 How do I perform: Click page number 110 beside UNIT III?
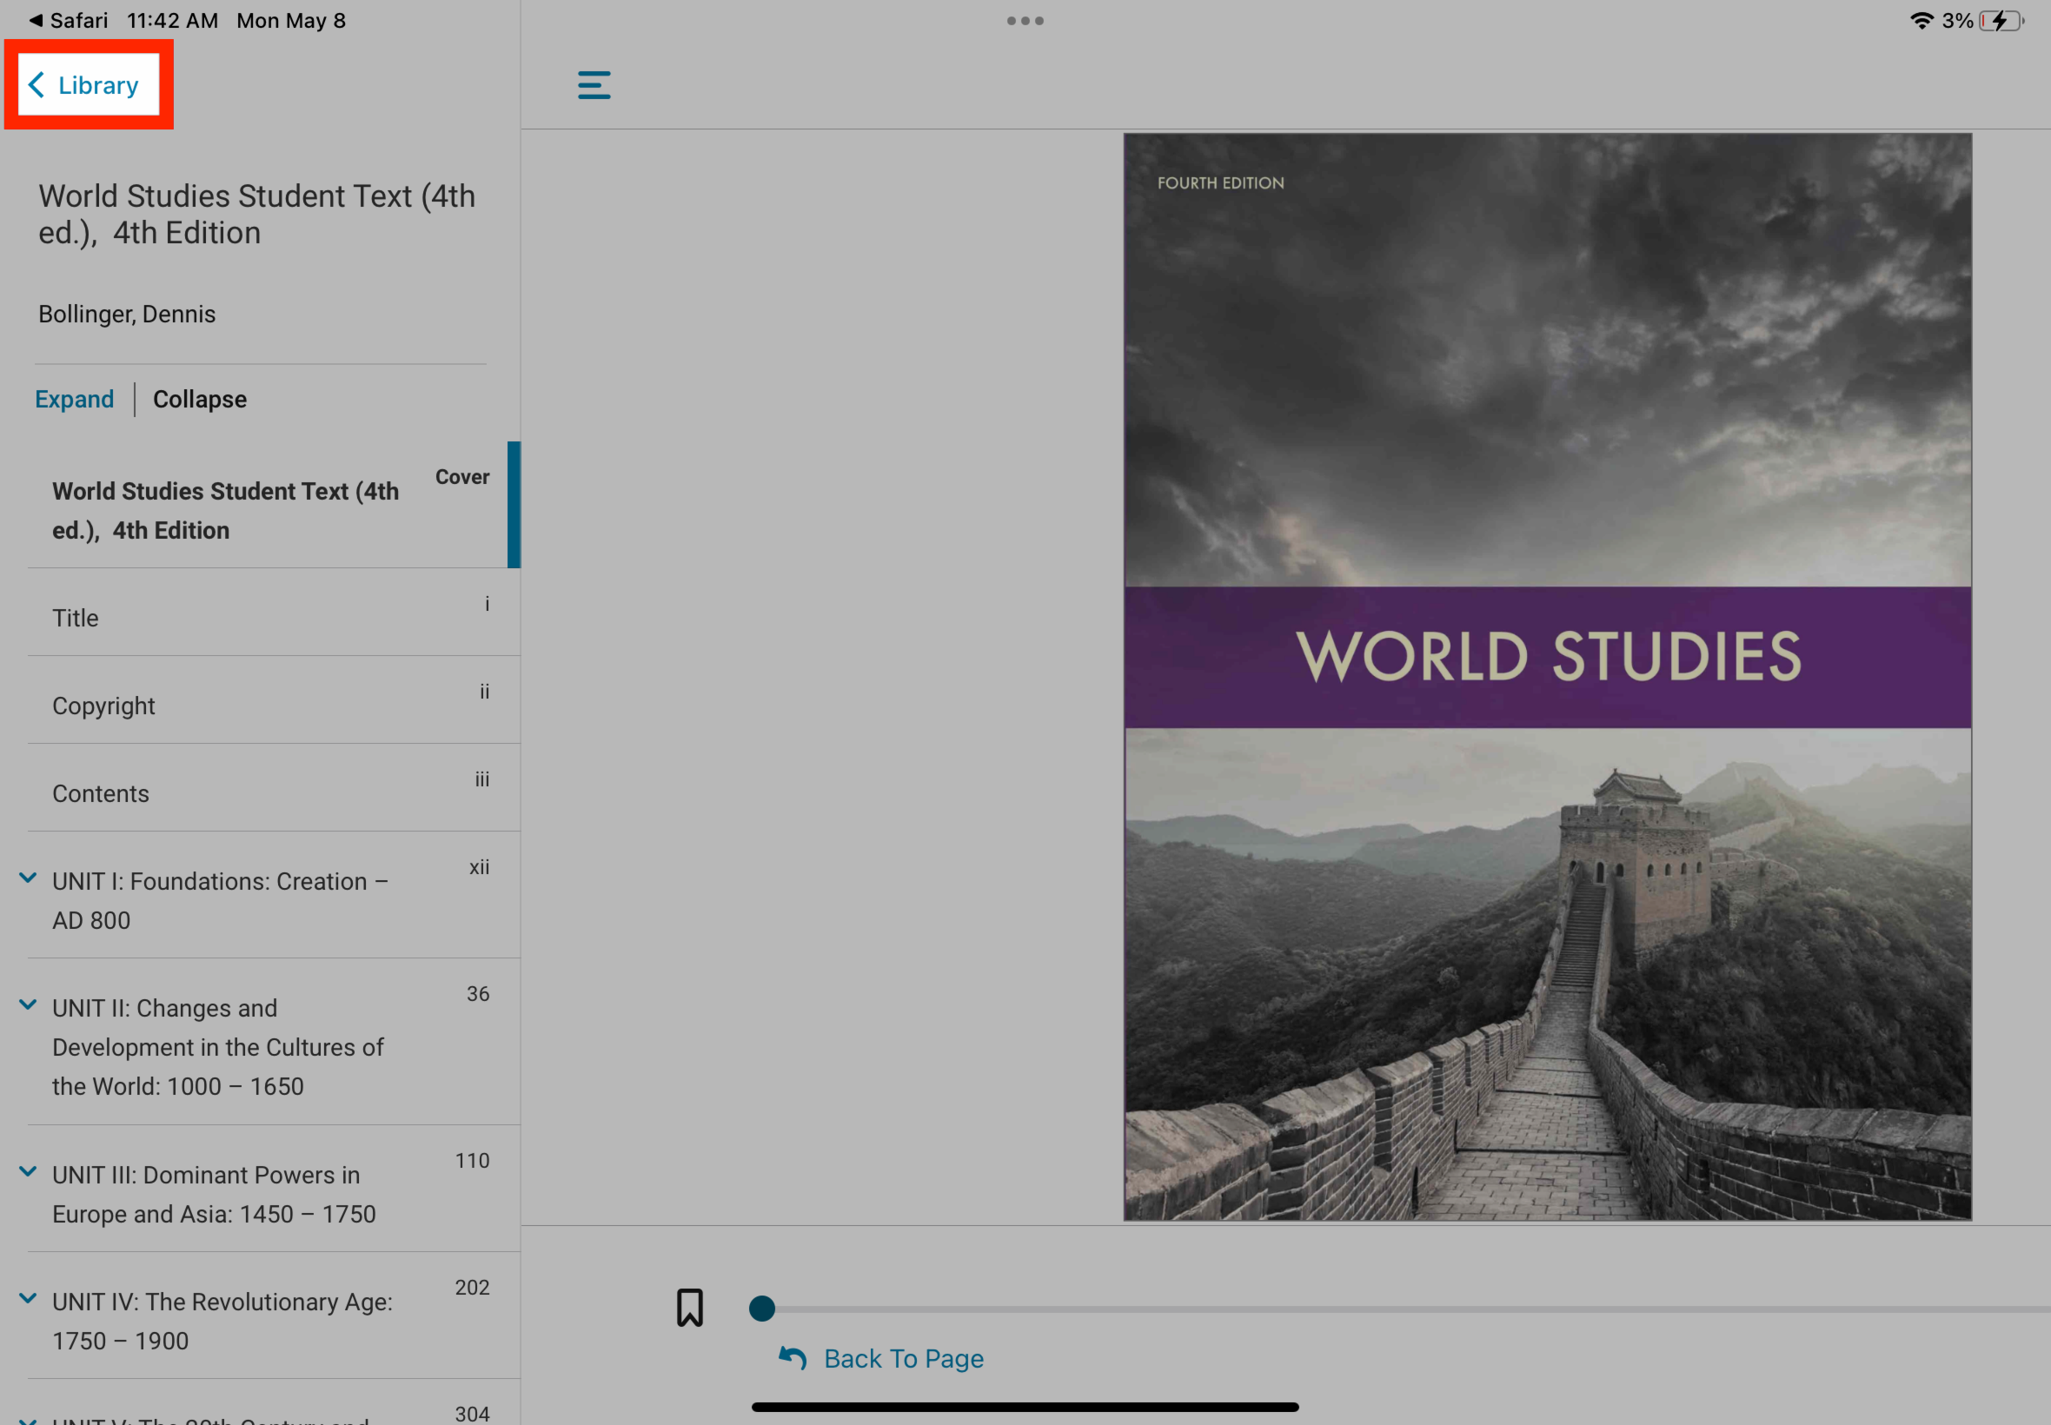coord(473,1161)
